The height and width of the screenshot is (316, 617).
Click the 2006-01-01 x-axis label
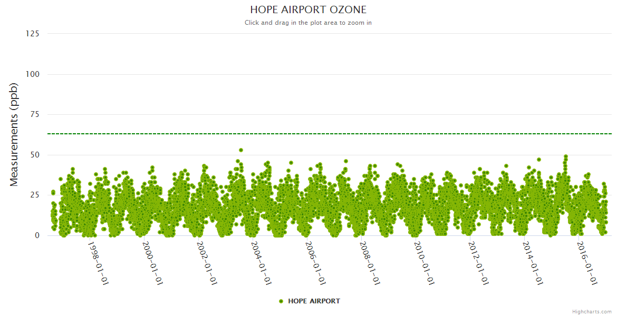coord(315,263)
